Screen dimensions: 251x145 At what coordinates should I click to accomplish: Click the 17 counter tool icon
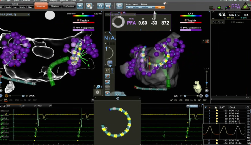(x=108, y=70)
